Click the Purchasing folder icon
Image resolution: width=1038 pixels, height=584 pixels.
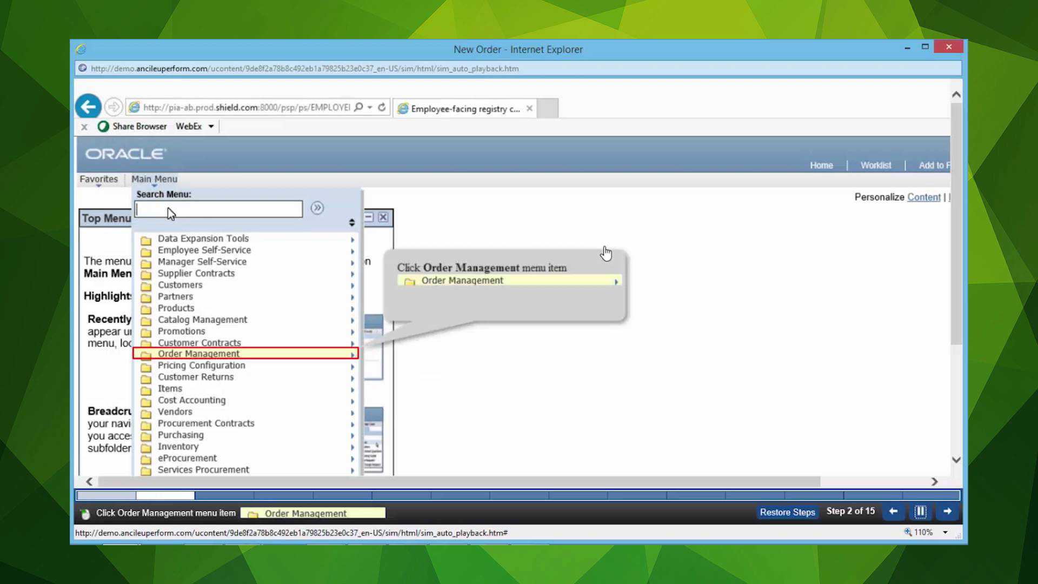[145, 436]
